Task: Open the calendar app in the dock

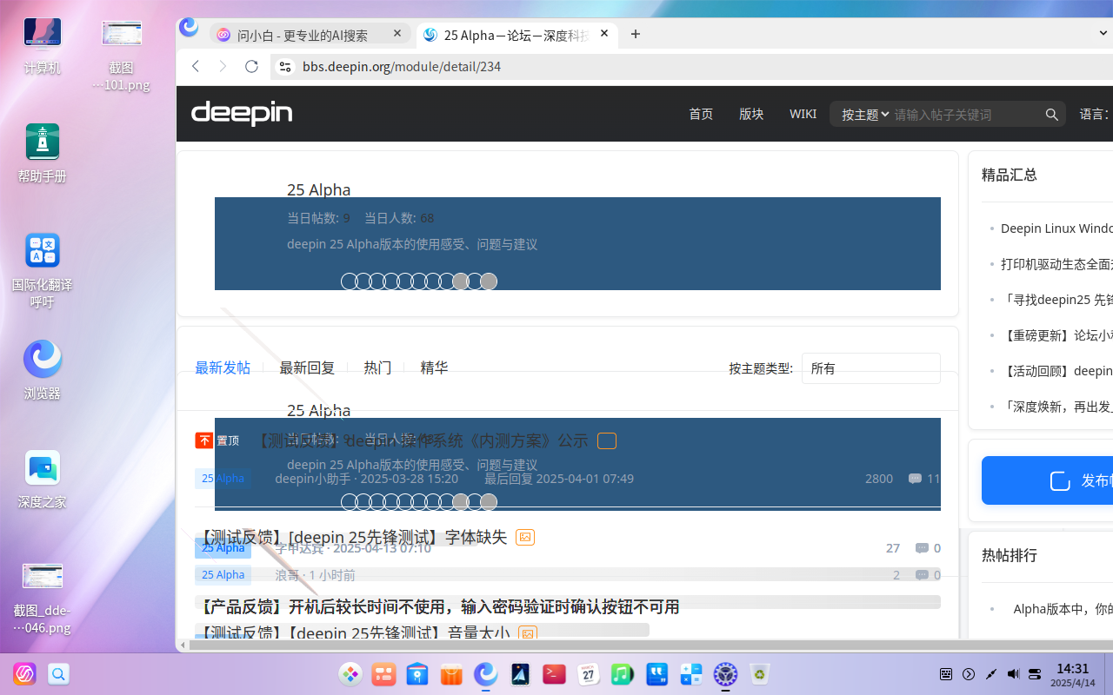Action: tap(589, 674)
